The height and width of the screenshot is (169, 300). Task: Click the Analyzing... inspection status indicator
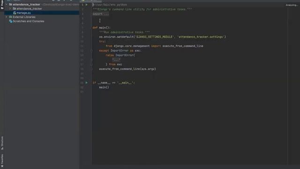[x=292, y=5]
